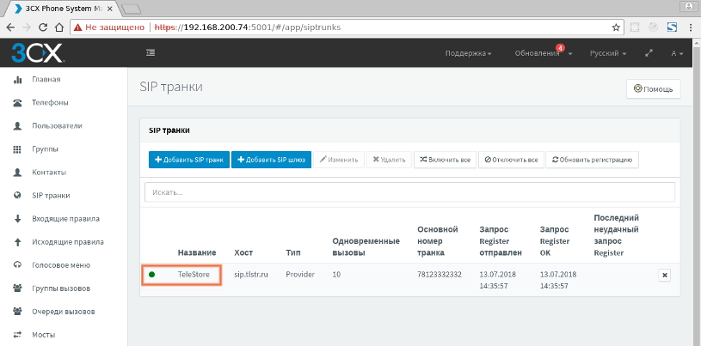Click the Группы вызовов people icon
The image size is (701, 346).
tap(17, 288)
